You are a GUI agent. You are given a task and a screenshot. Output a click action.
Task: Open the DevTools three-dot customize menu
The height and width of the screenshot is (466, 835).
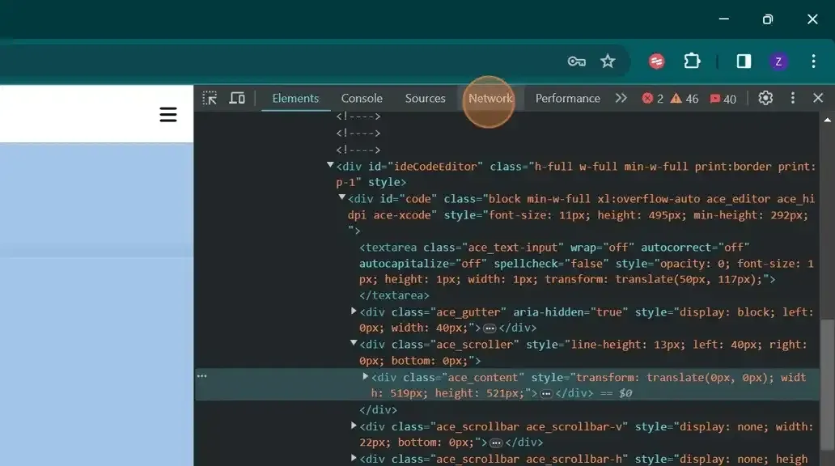click(792, 98)
